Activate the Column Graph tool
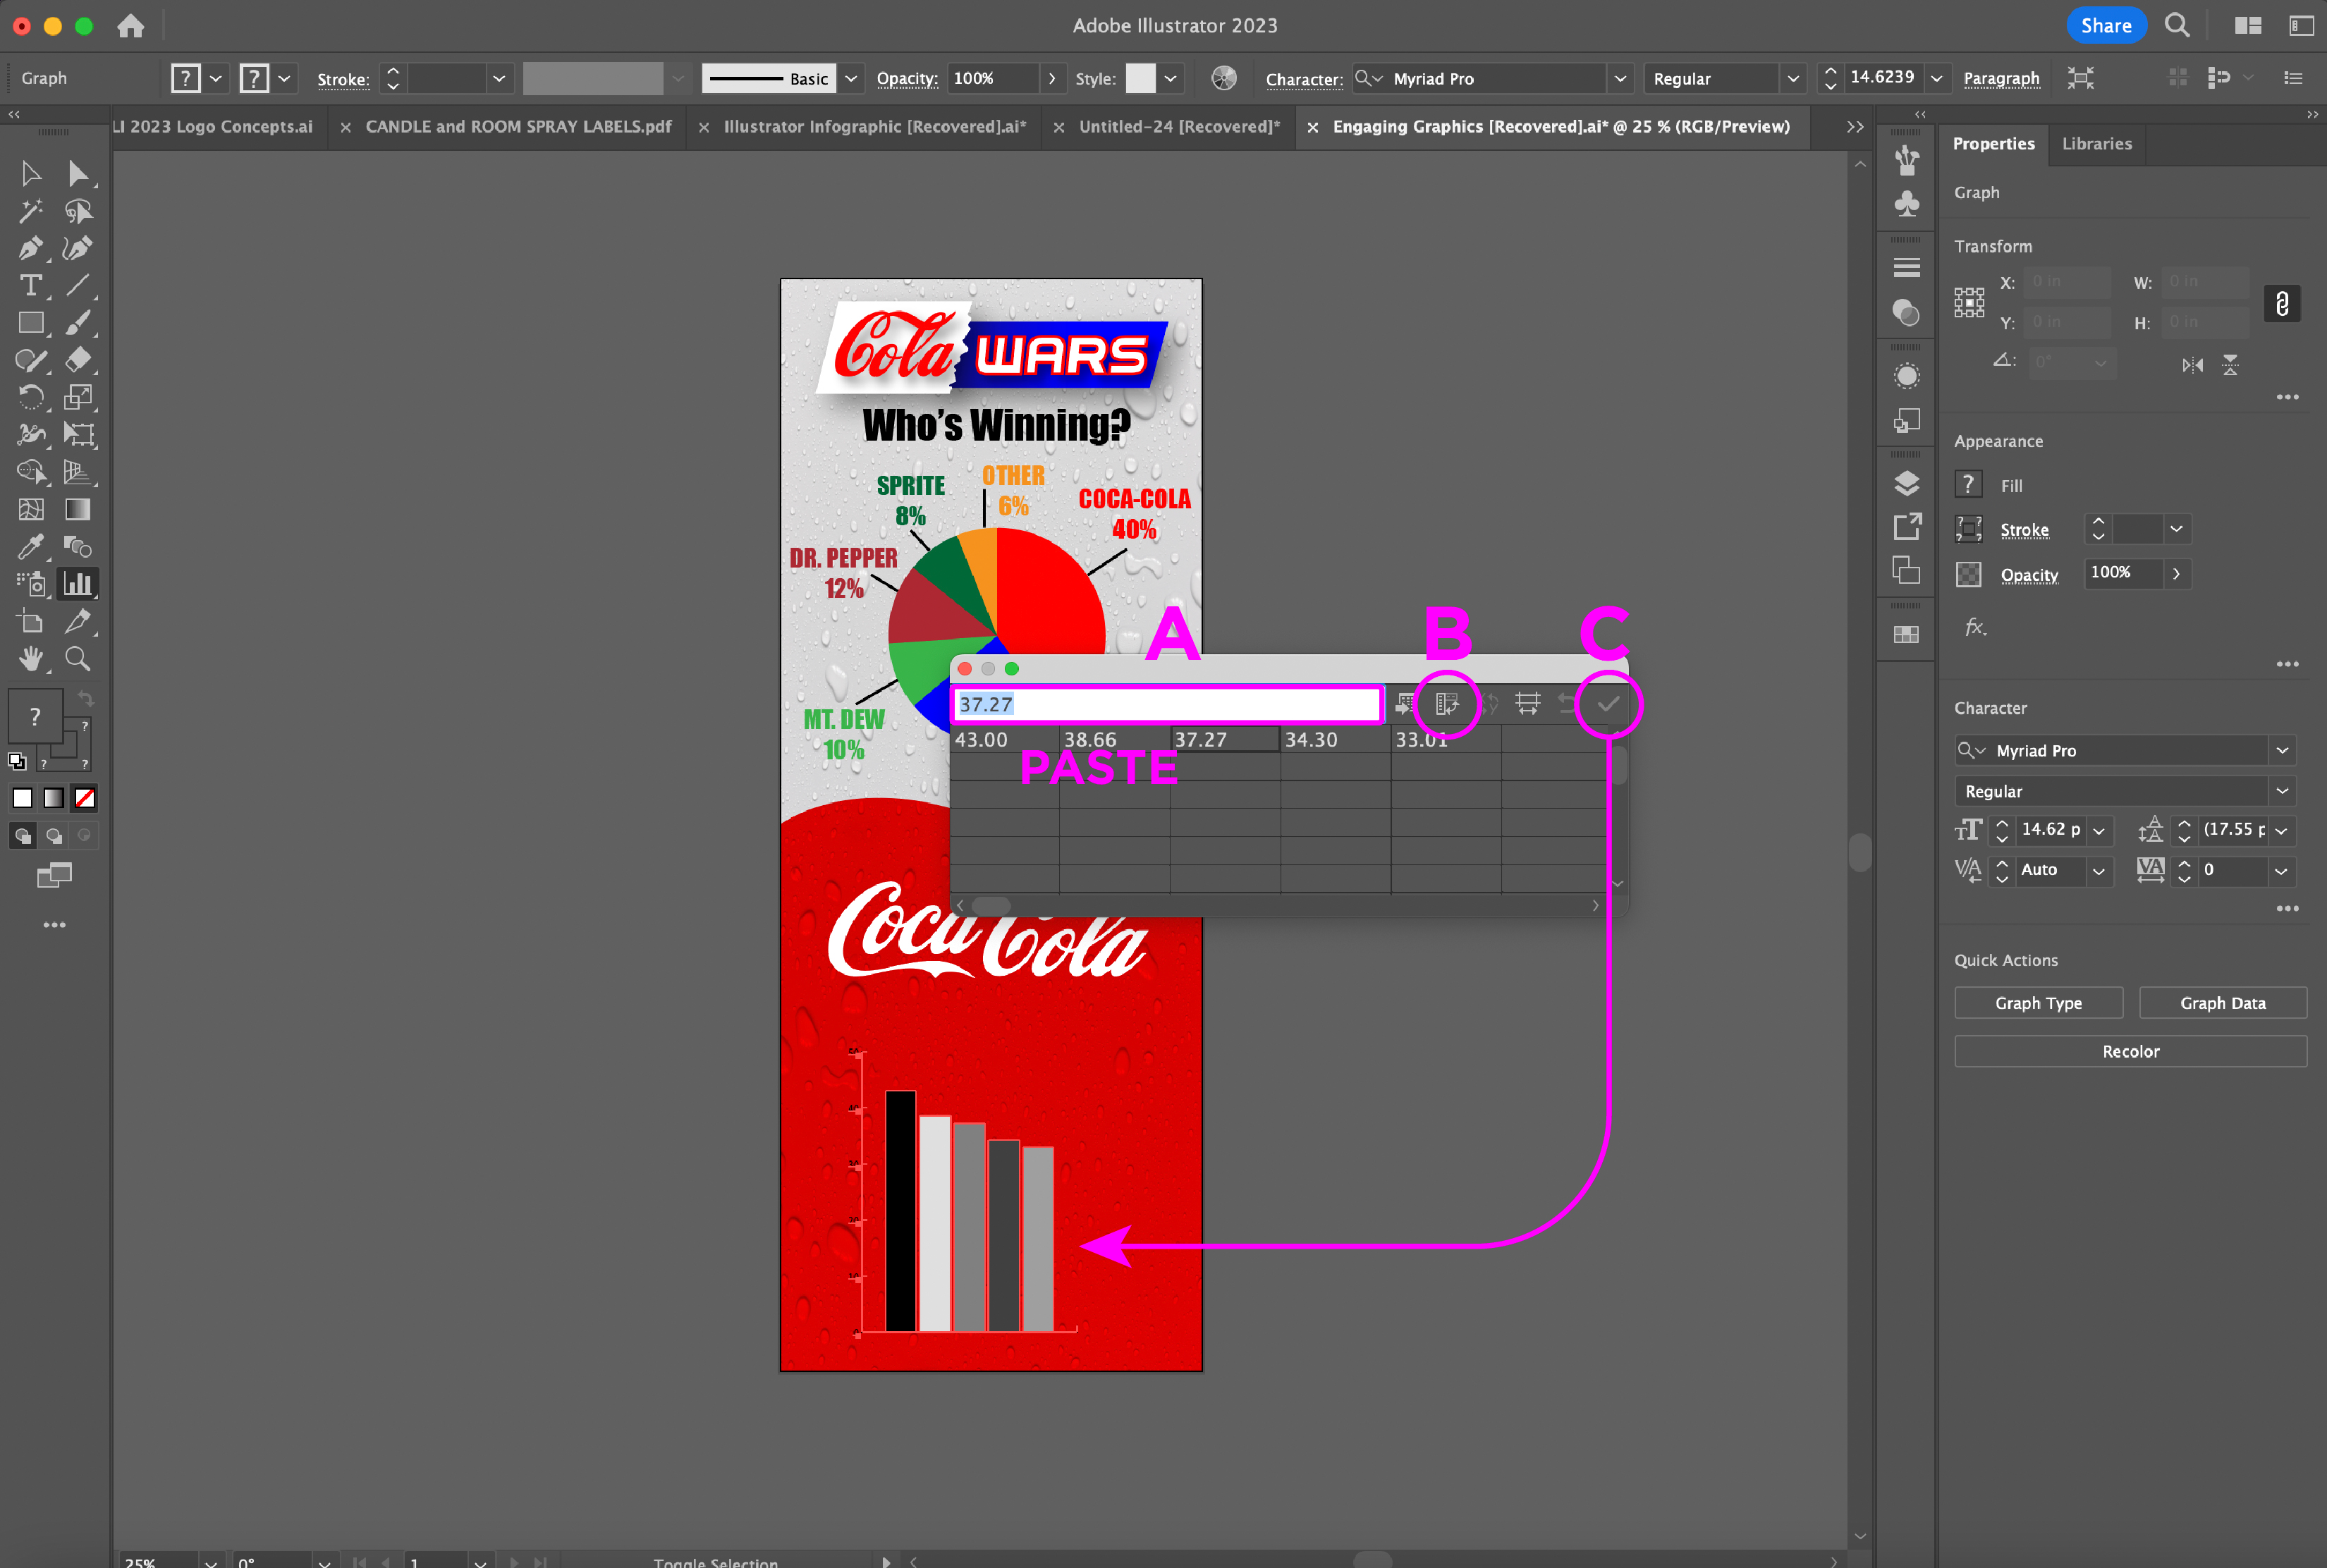Screen dimensions: 2327x1568 click(x=77, y=584)
